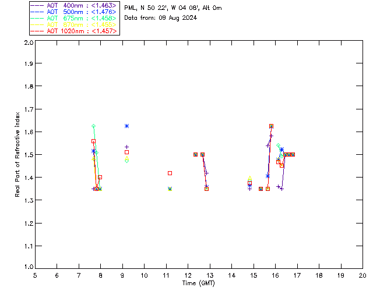Viewport: 373px width, 298px height.
Task: Click the 'Time (GMT)' axis label
Action: click(198, 283)
